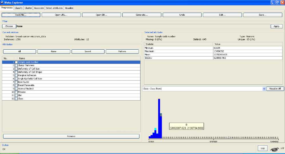Click the Weka bird icon in status bar
Image resolution: width=285 pixels, height=154 pixels.
(x=275, y=149)
